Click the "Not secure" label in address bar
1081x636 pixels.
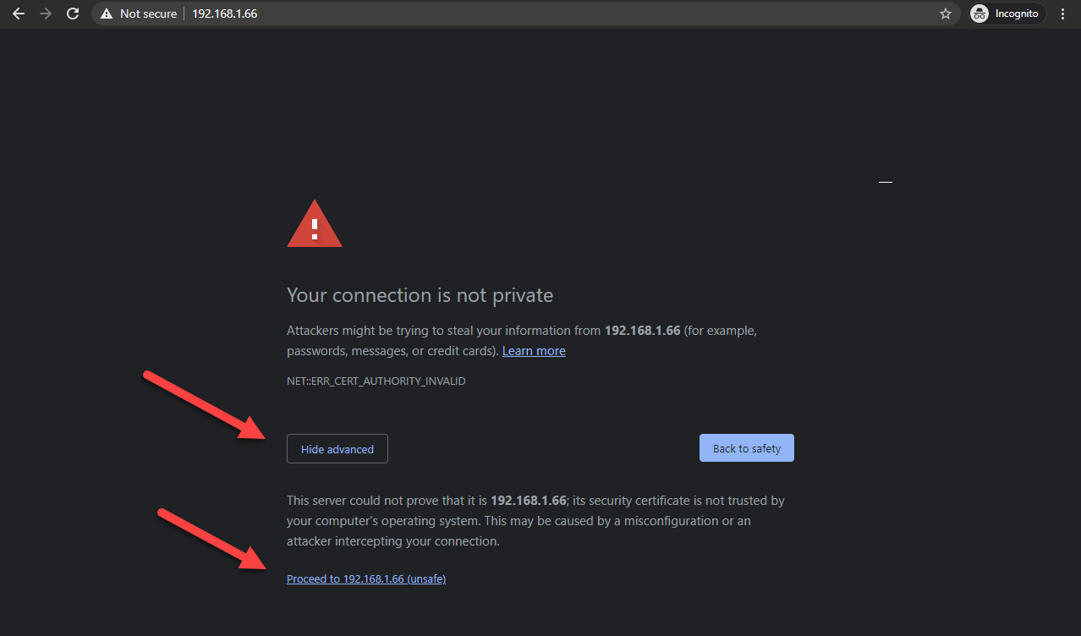(x=148, y=14)
